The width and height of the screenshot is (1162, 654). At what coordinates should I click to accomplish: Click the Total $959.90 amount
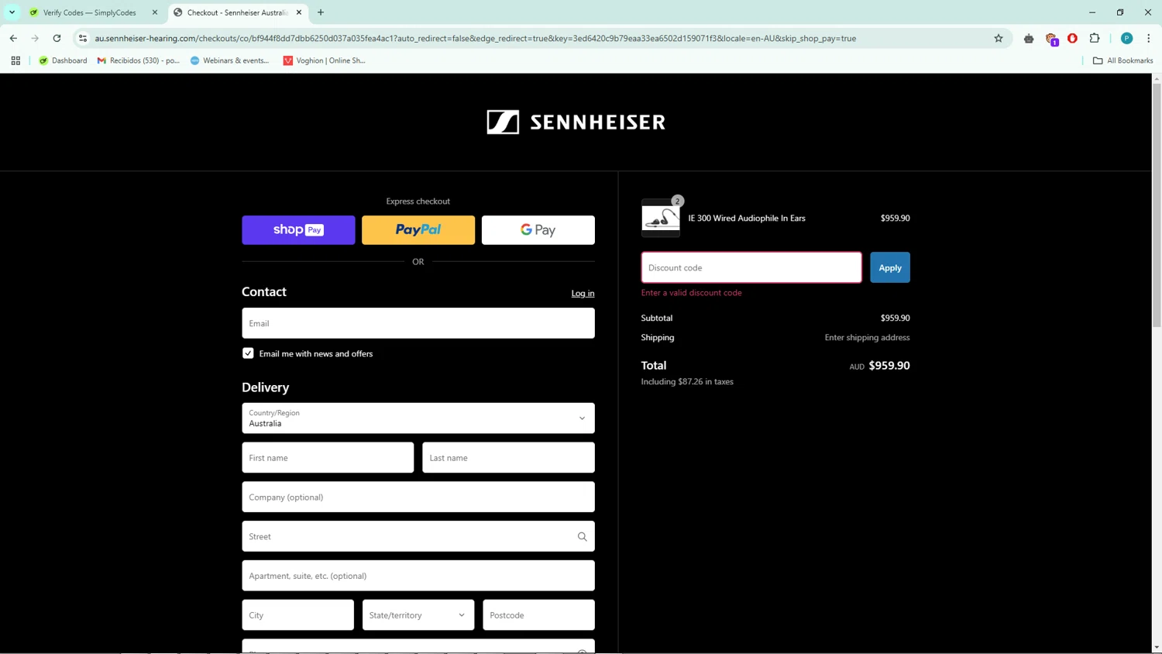tap(889, 366)
